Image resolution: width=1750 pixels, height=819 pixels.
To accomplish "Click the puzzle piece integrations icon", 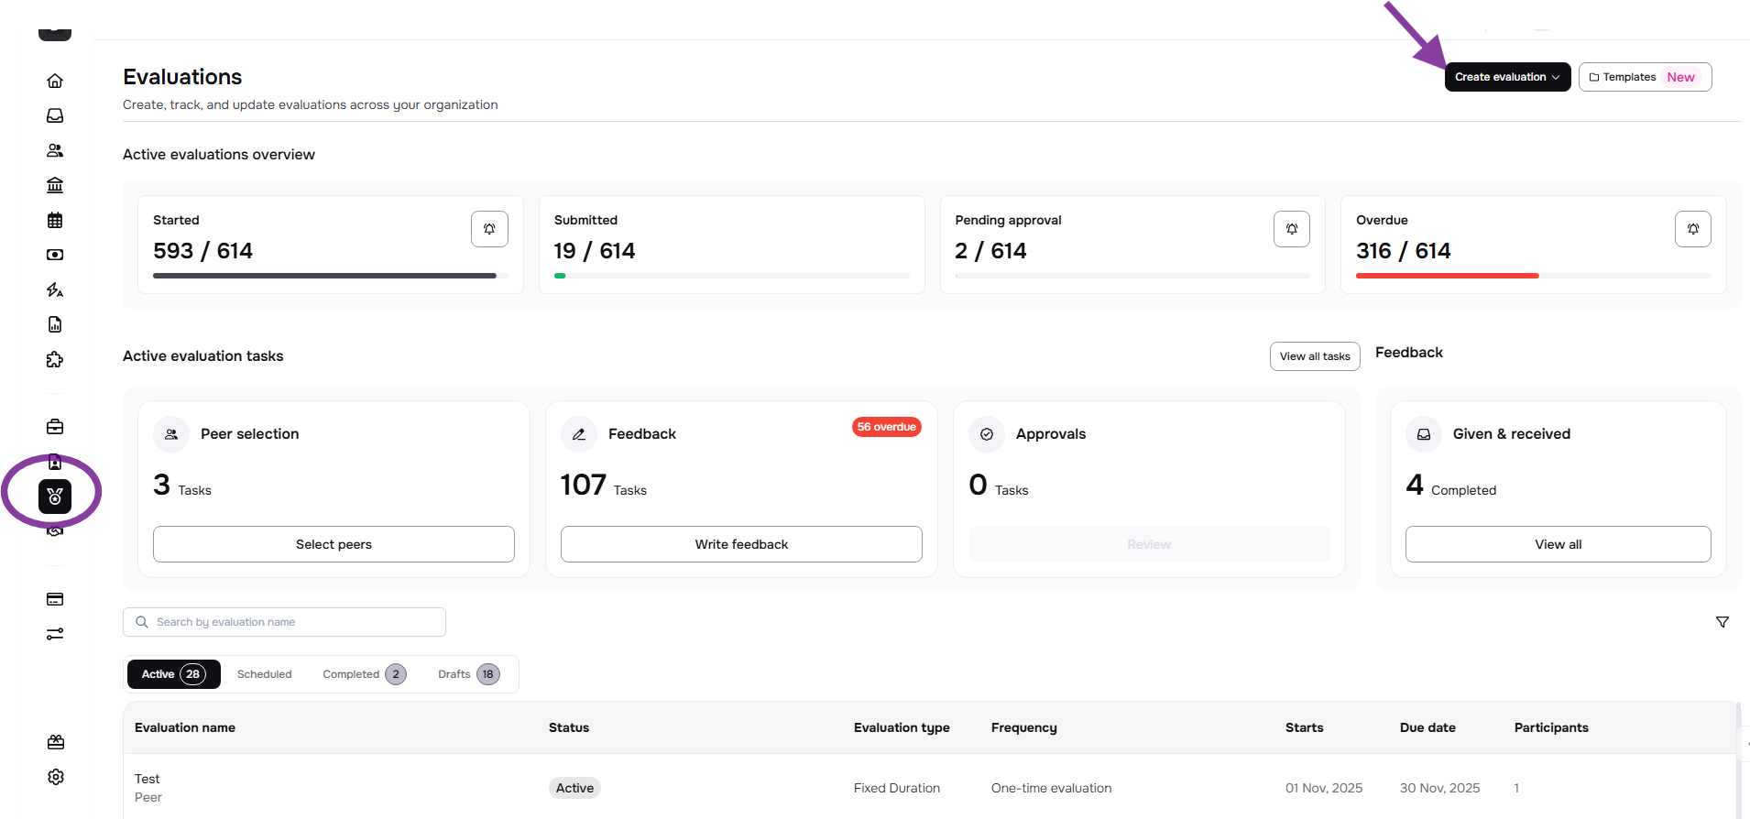I will (55, 359).
